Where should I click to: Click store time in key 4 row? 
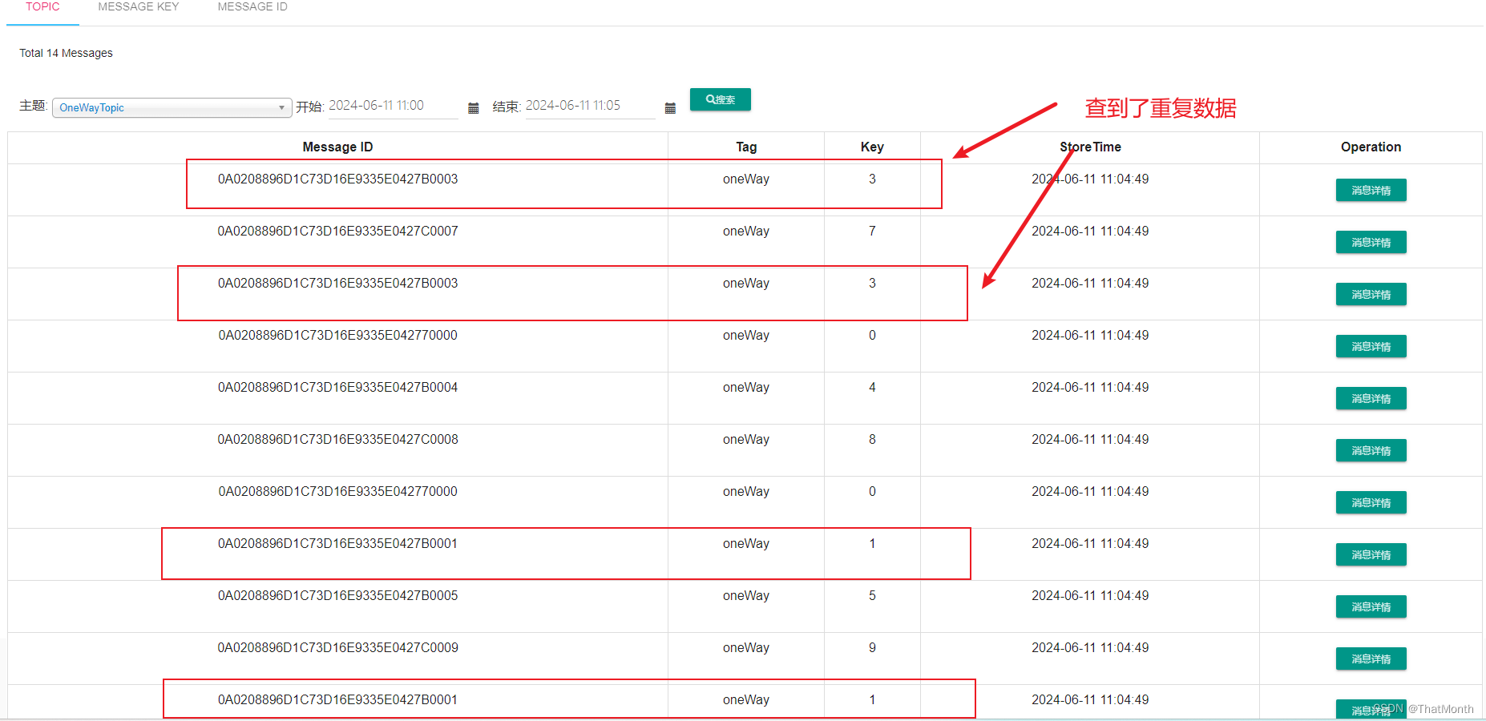1090,388
